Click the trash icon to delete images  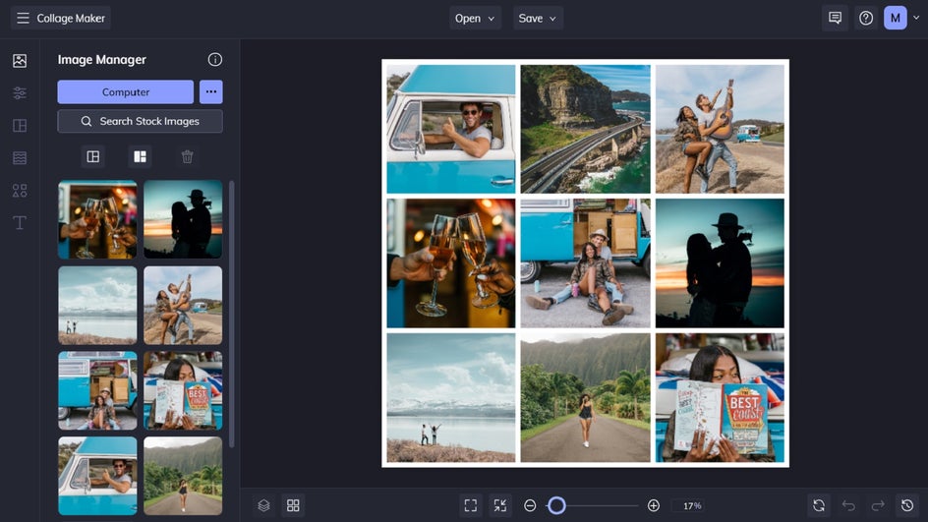coord(187,156)
